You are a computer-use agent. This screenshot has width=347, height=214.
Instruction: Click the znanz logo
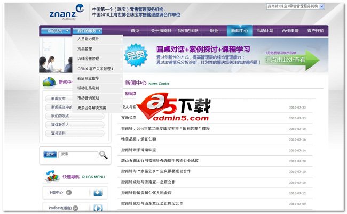point(66,12)
